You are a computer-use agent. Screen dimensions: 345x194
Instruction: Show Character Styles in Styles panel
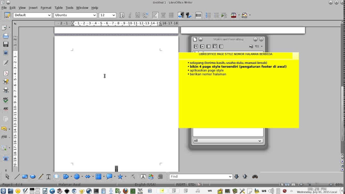pos(202,46)
